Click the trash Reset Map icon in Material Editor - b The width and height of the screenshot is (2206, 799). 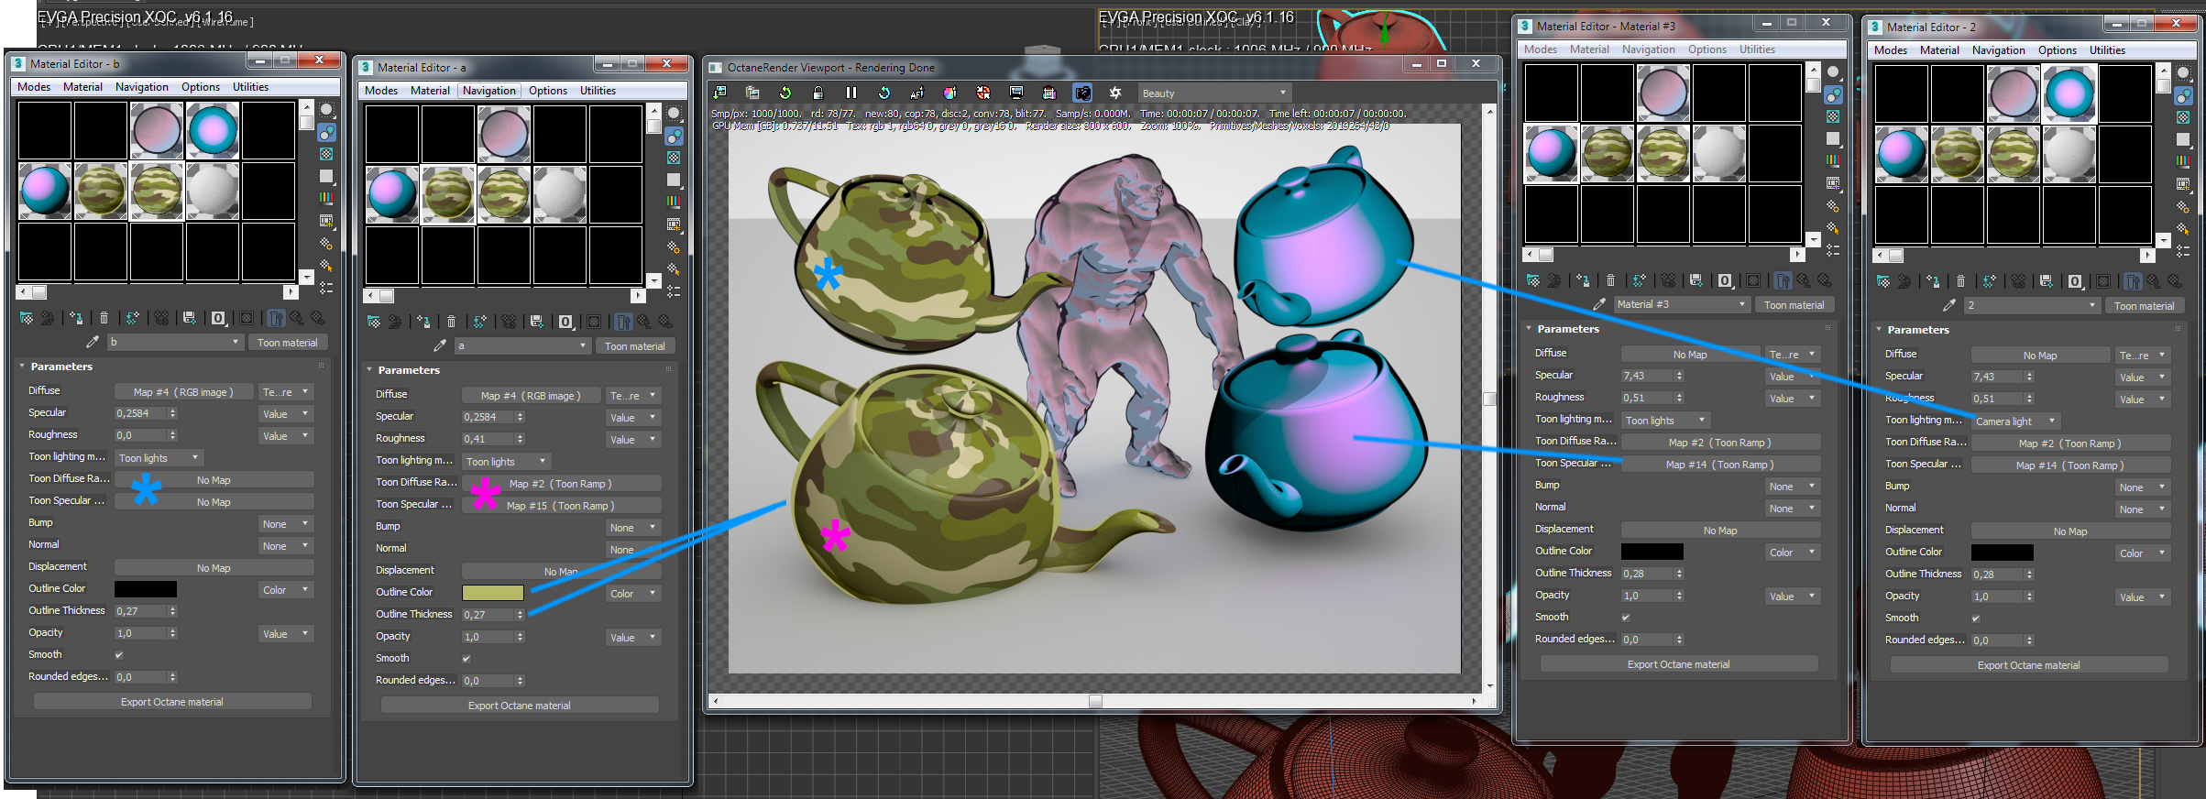pyautogui.click(x=104, y=318)
